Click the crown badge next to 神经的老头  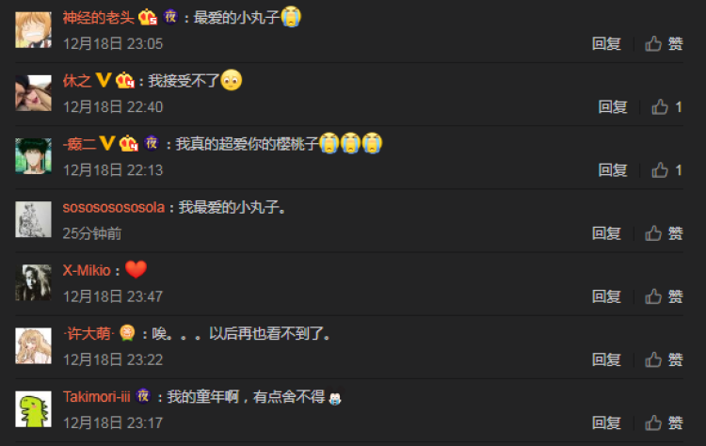coord(148,18)
